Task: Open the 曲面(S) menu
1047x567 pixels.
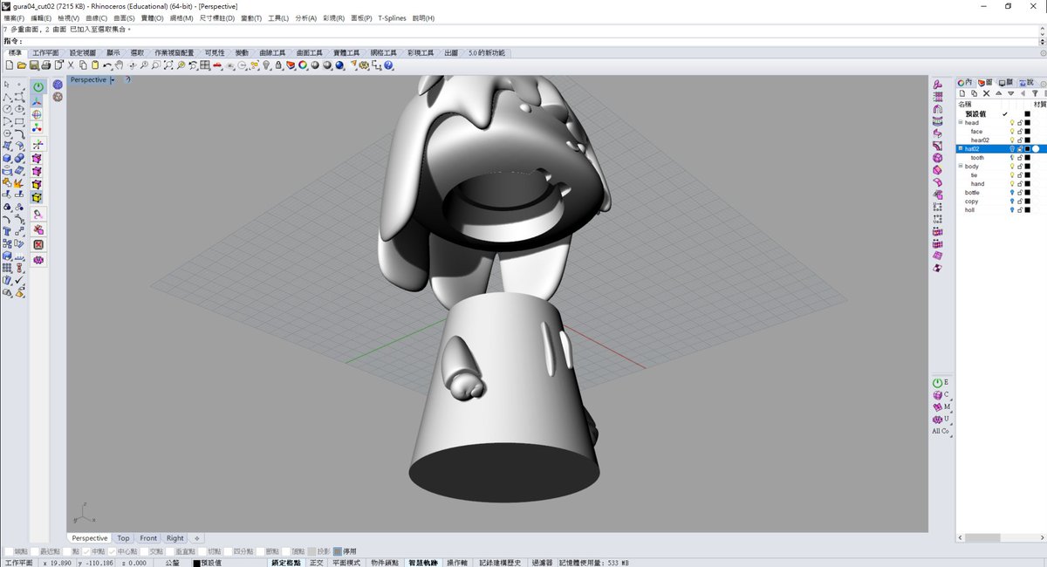Action: [126, 18]
